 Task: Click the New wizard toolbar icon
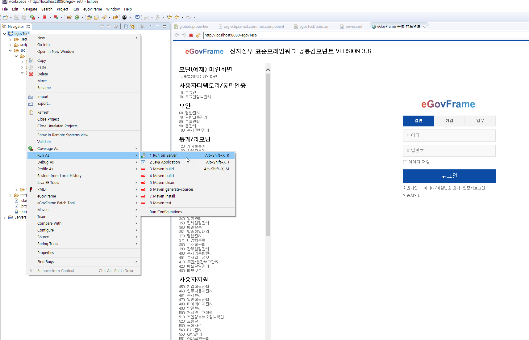[5, 17]
